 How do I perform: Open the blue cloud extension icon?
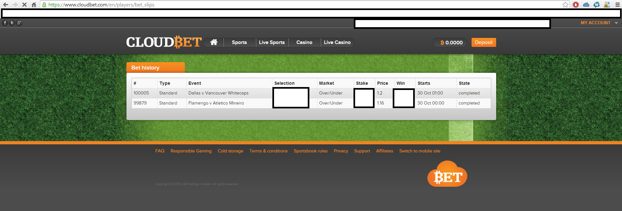coord(586,5)
